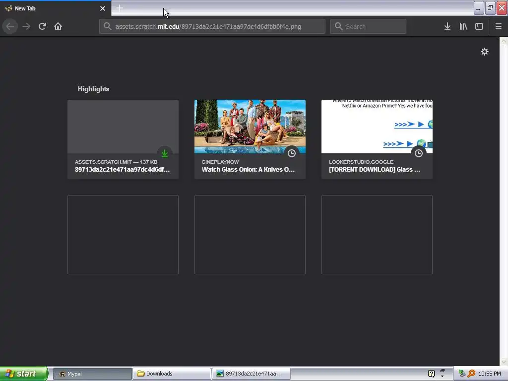Viewport: 508px width, 381px height.
Task: Click the LOOKERSTUDIO.GOOGLE source label
Action: pyautogui.click(x=361, y=162)
